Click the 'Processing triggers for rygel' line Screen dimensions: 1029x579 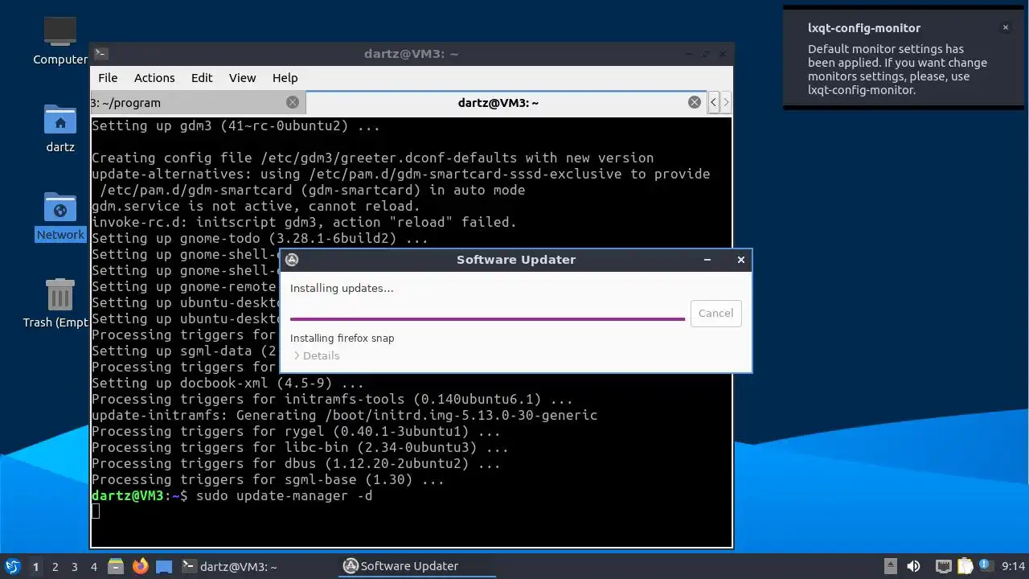click(x=296, y=431)
